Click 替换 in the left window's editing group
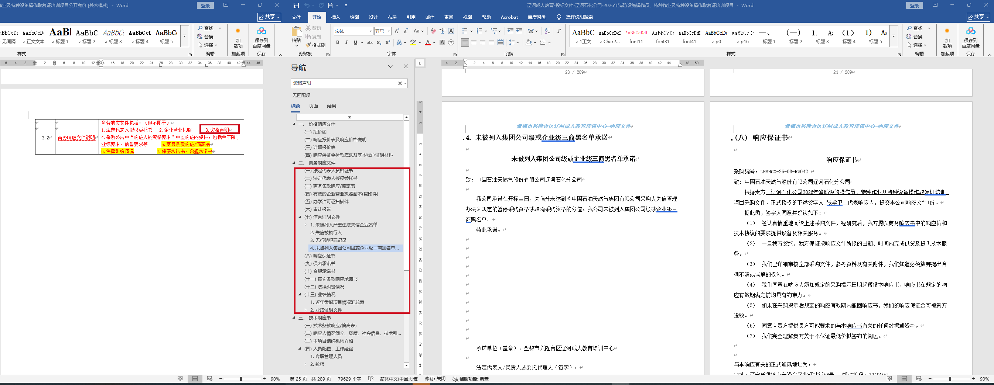The height and width of the screenshot is (385, 994). point(205,37)
